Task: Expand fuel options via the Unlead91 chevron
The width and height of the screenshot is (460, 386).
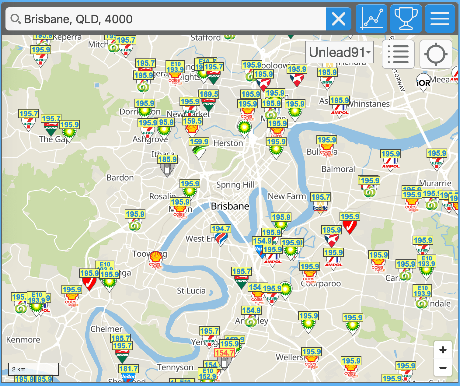Action: point(368,52)
